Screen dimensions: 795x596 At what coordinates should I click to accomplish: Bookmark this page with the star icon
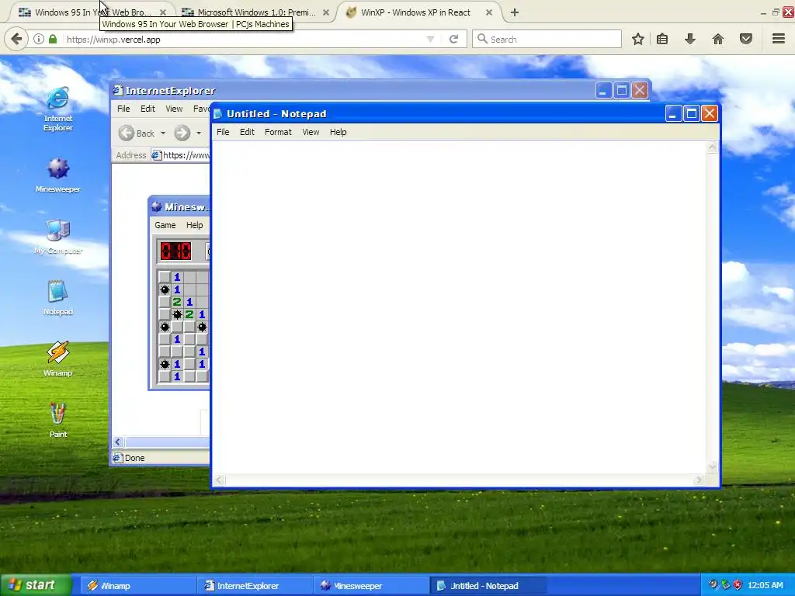tap(638, 39)
